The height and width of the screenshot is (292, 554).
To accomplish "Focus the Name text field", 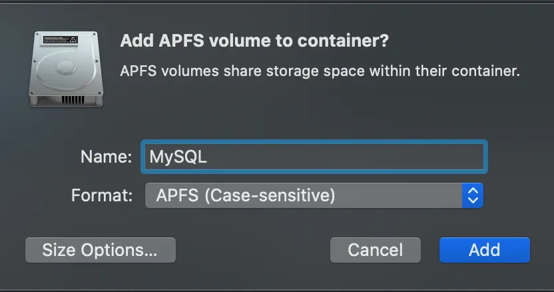I will click(313, 157).
